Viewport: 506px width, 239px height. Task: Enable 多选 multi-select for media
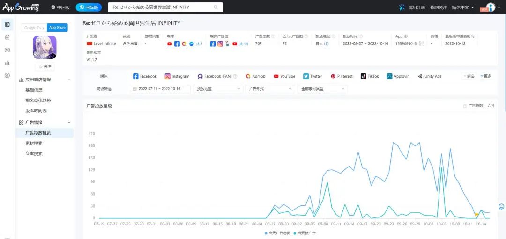(469, 76)
